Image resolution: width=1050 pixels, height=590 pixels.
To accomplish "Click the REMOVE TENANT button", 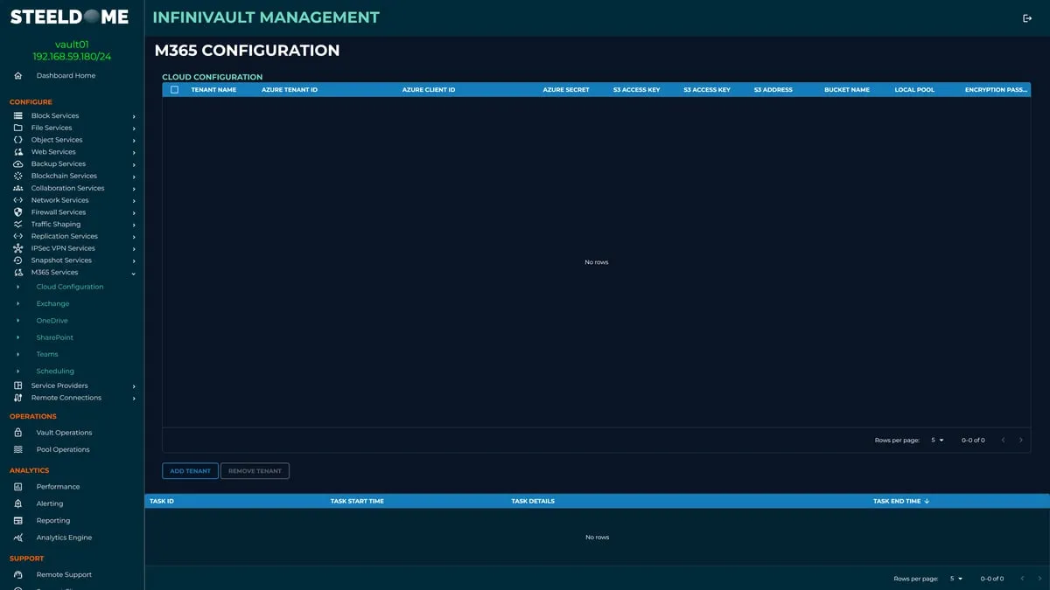I will point(255,470).
